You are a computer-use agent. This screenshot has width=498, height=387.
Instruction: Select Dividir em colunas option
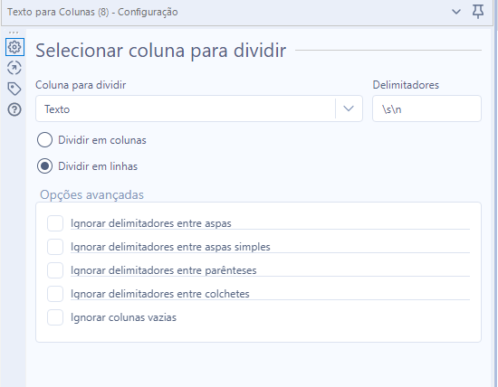44,140
